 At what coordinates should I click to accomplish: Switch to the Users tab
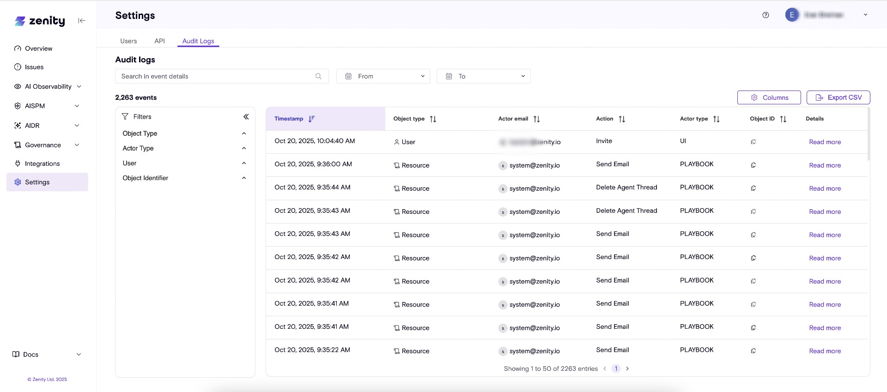point(128,41)
